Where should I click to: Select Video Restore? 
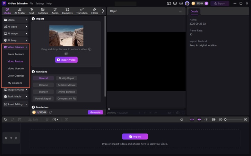(15, 61)
